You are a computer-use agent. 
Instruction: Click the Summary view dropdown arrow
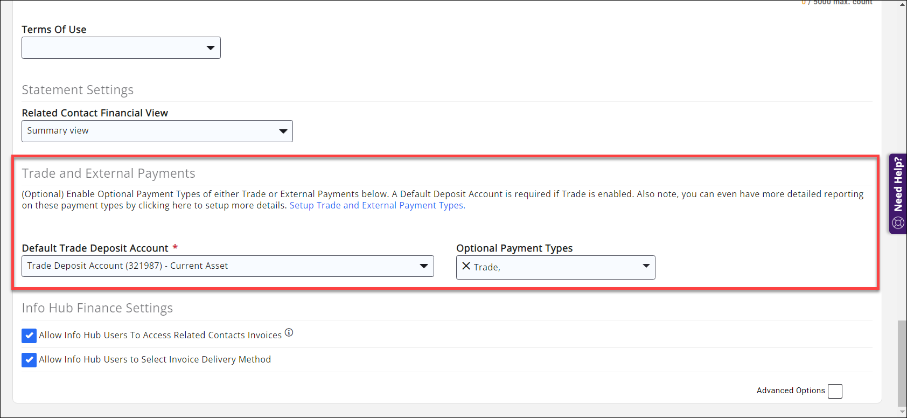coord(283,131)
